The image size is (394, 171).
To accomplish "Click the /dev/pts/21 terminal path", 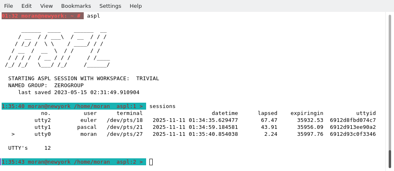I will tap(125, 127).
